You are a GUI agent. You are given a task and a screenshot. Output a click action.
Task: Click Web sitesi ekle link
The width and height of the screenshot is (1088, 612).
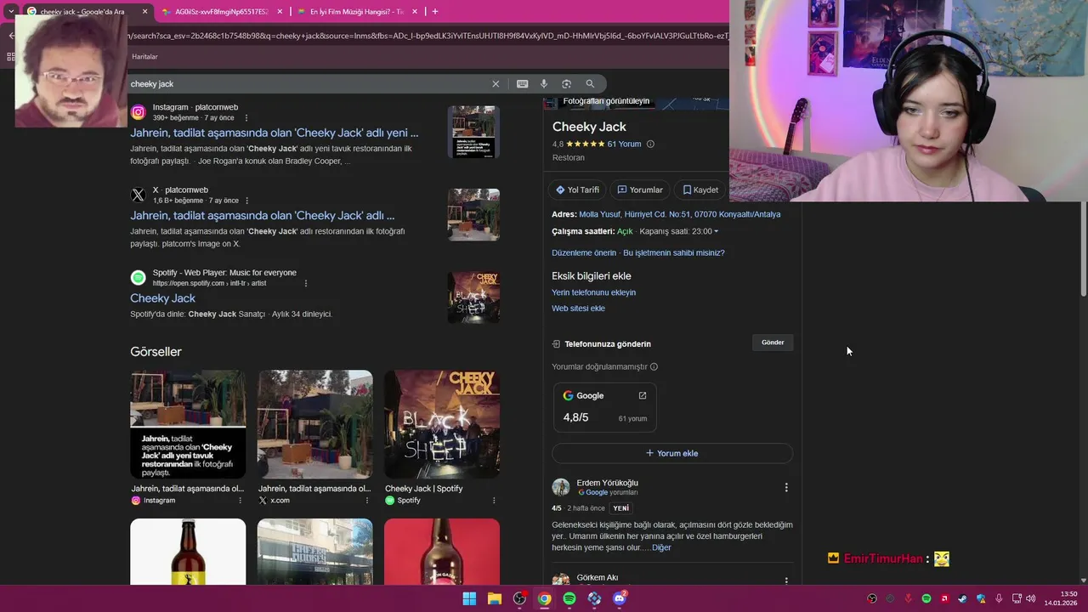coord(578,309)
